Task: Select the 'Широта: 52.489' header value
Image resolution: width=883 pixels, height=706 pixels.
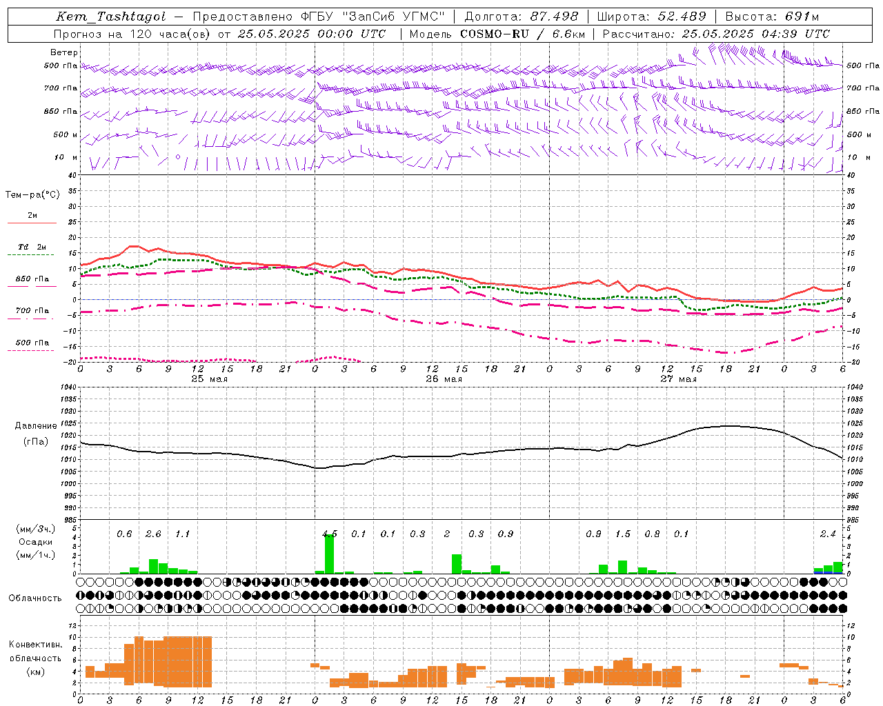Action: pyautogui.click(x=652, y=17)
